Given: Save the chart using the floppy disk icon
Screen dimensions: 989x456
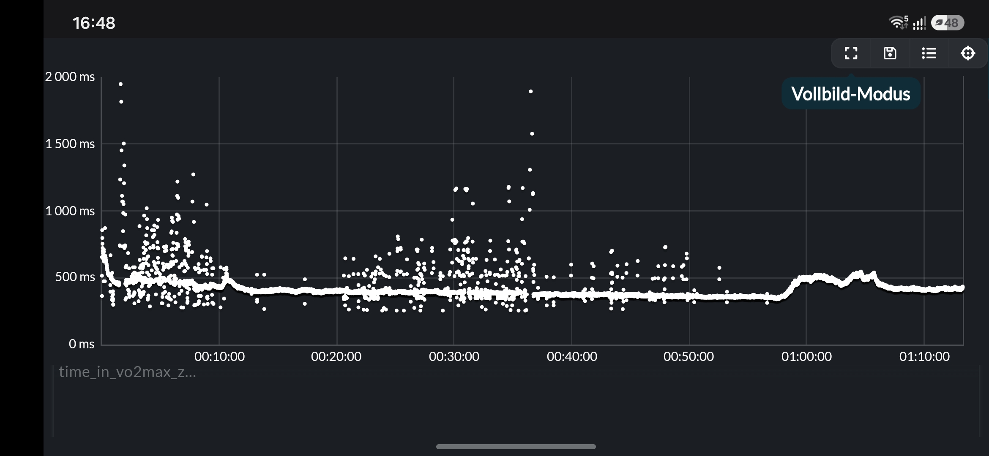Looking at the screenshot, I should click(890, 53).
